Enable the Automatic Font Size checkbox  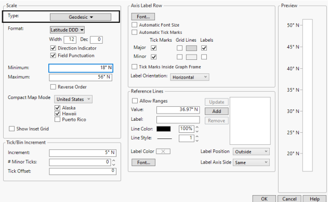[134, 25]
